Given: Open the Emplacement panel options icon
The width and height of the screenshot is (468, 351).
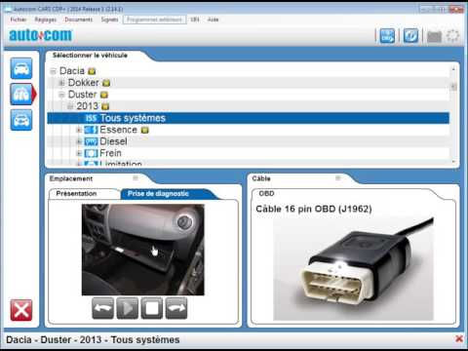Looking at the screenshot, I should (x=136, y=178).
